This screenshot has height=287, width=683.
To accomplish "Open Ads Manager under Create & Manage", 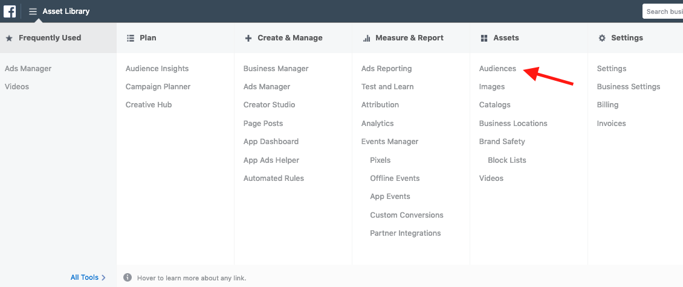I will [x=267, y=86].
